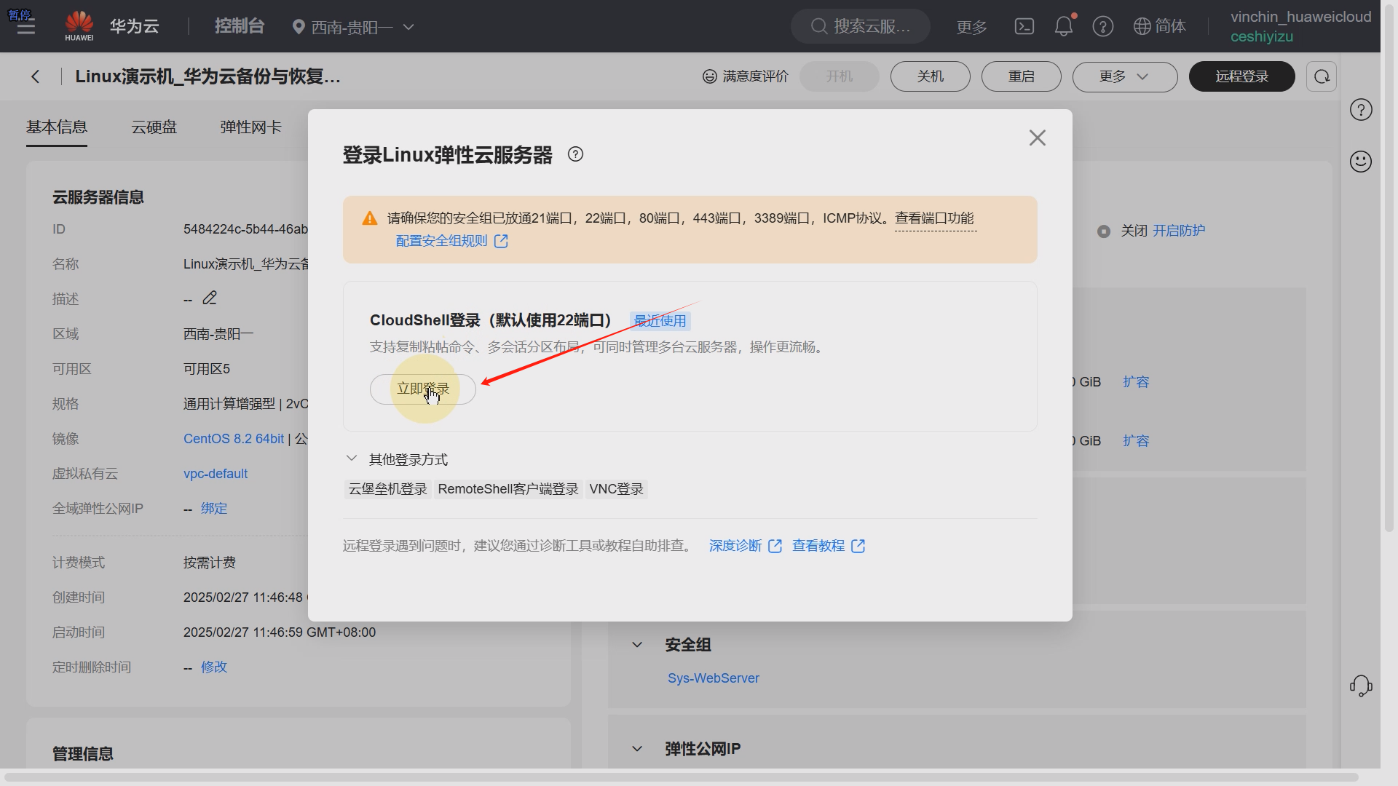
Task: Click customer service headset icon
Action: tap(1360, 686)
